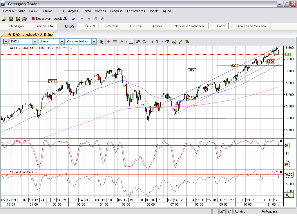Select the eraser tool
297x223 pixels.
pyautogui.click(x=167, y=42)
